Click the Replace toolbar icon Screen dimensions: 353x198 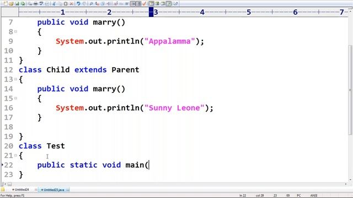pyautogui.click(x=97, y=4)
